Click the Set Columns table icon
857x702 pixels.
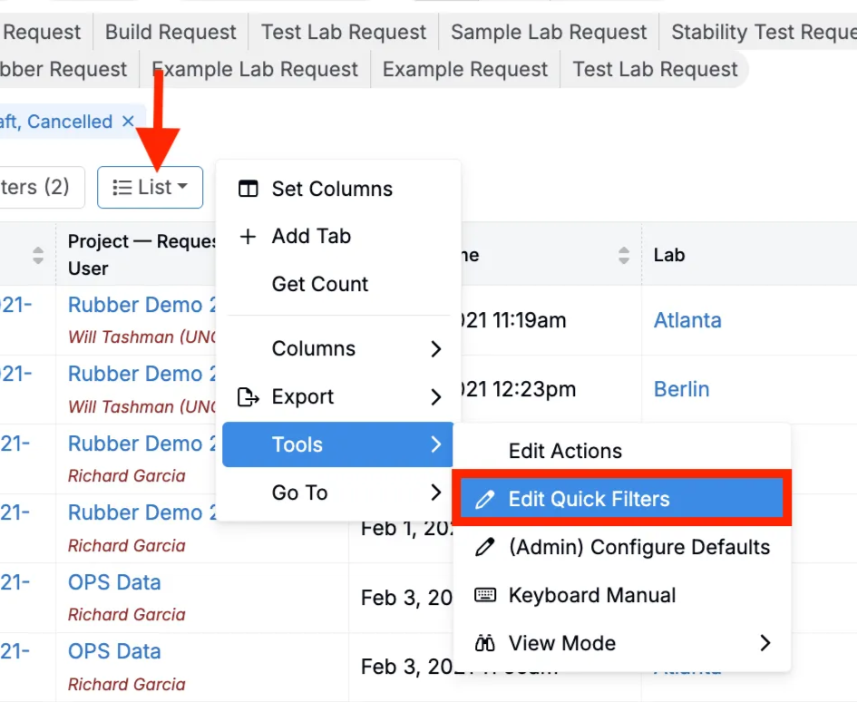pos(248,189)
